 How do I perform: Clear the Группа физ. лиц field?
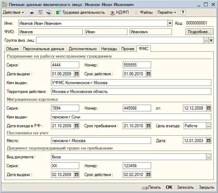[x=211, y=40]
